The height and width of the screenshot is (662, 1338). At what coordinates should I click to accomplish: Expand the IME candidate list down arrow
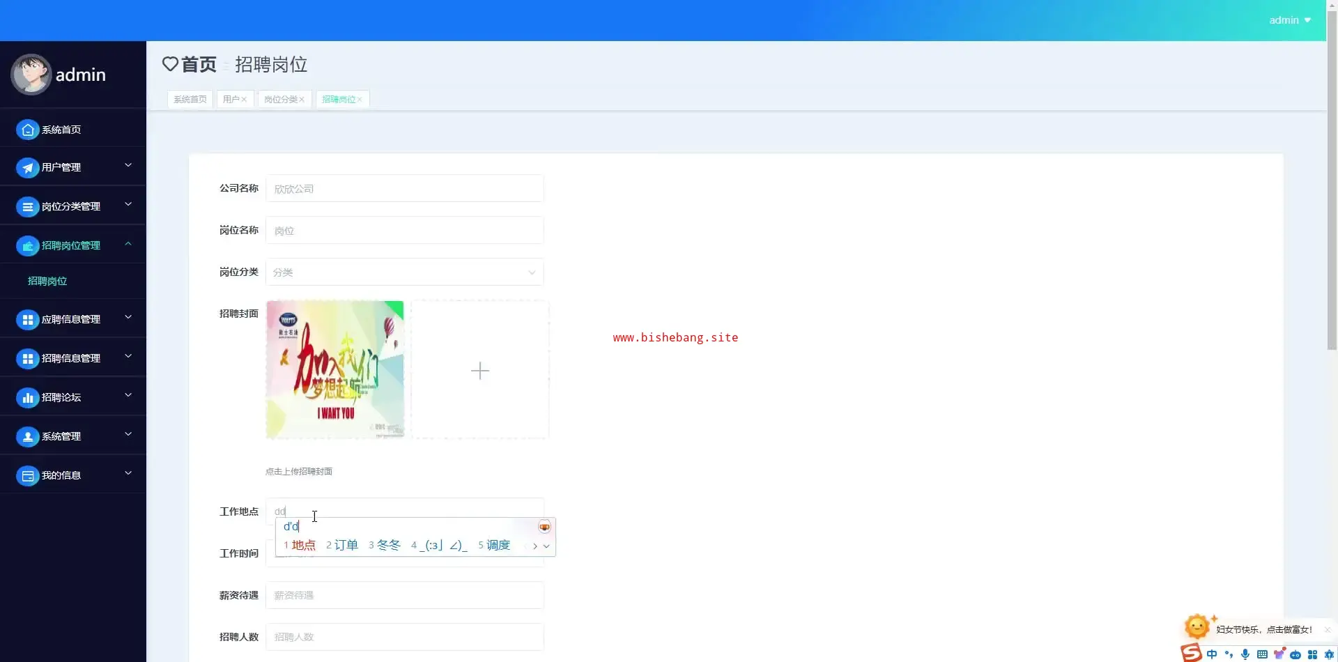(x=546, y=546)
